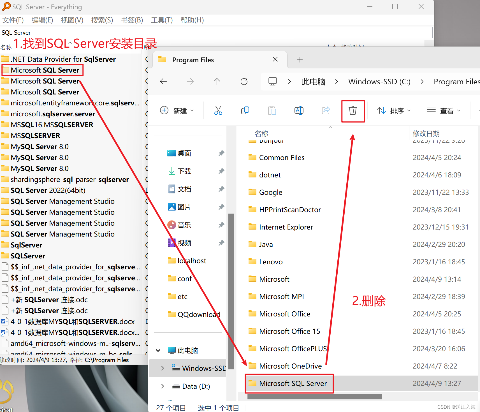Sort by Explorer's 名称 column header
The height and width of the screenshot is (412, 480).
point(261,133)
